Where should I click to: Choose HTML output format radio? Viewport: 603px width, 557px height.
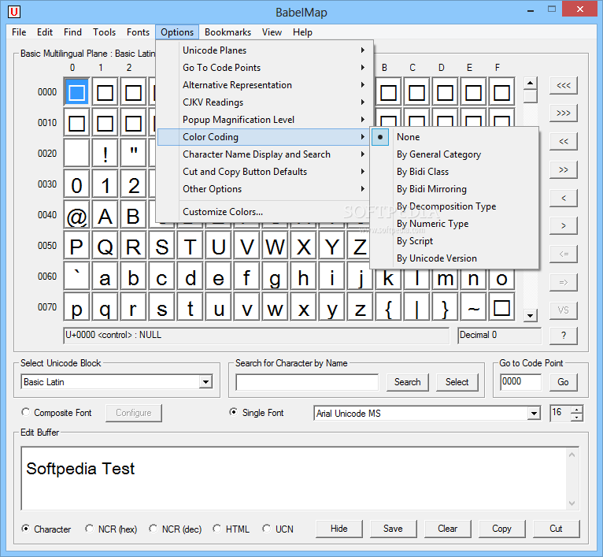217,529
